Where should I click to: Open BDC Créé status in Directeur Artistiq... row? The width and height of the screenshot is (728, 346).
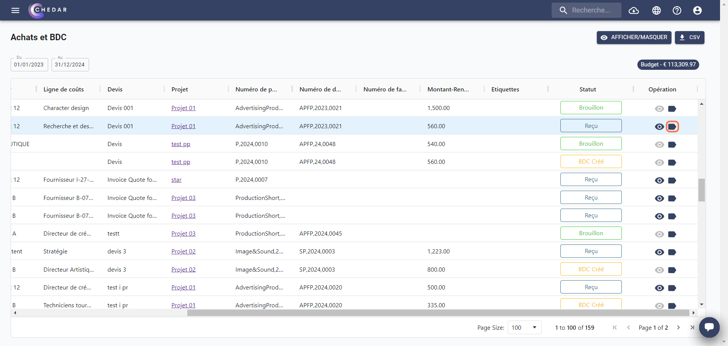(591, 269)
